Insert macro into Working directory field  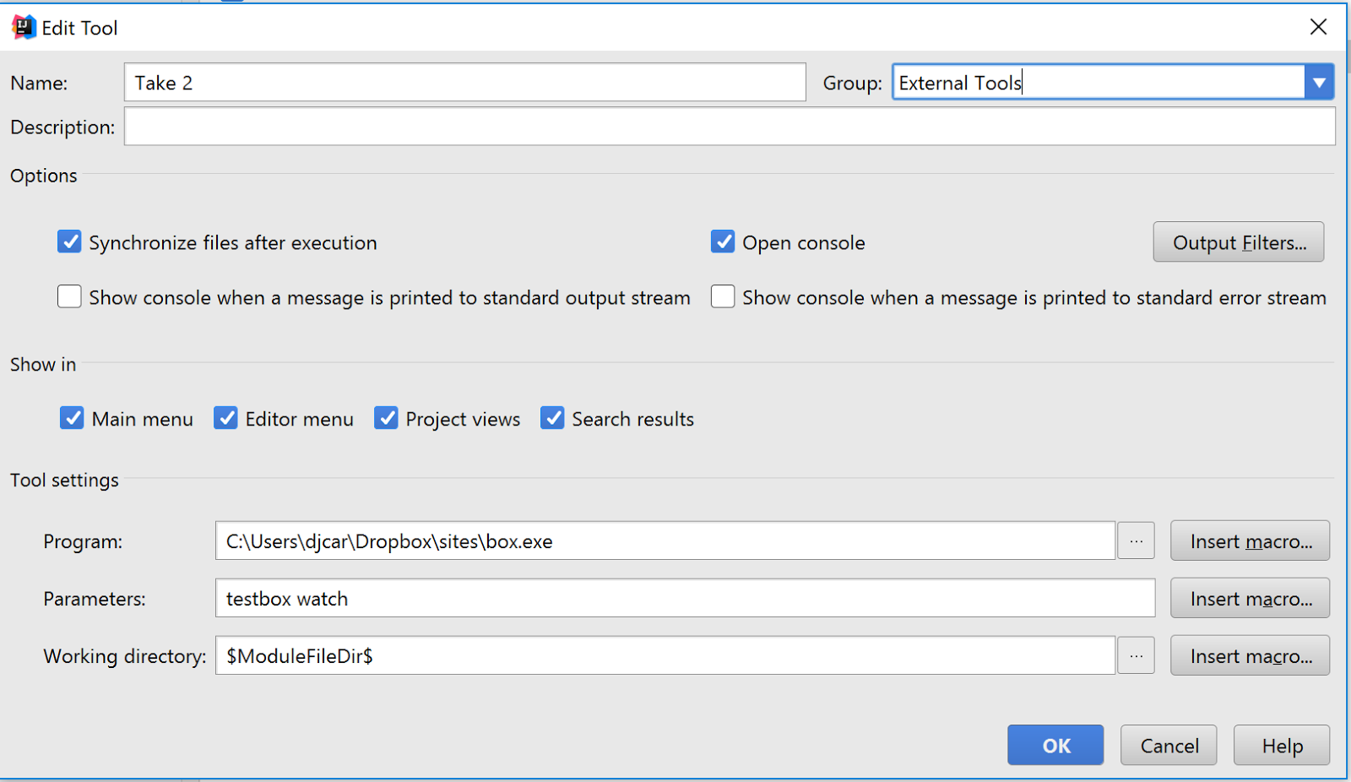(x=1250, y=655)
